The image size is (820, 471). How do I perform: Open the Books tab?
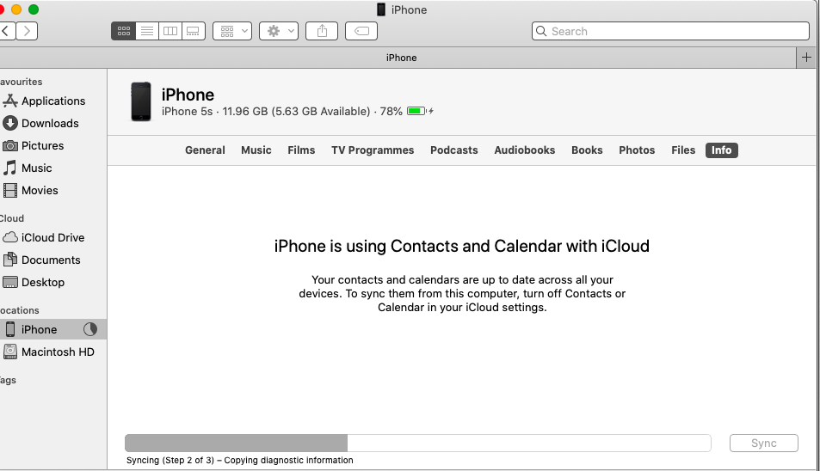(x=587, y=150)
